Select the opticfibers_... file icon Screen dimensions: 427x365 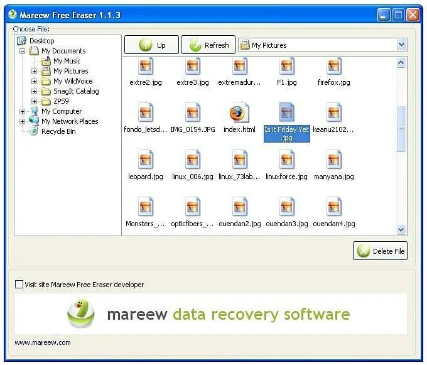tap(193, 207)
